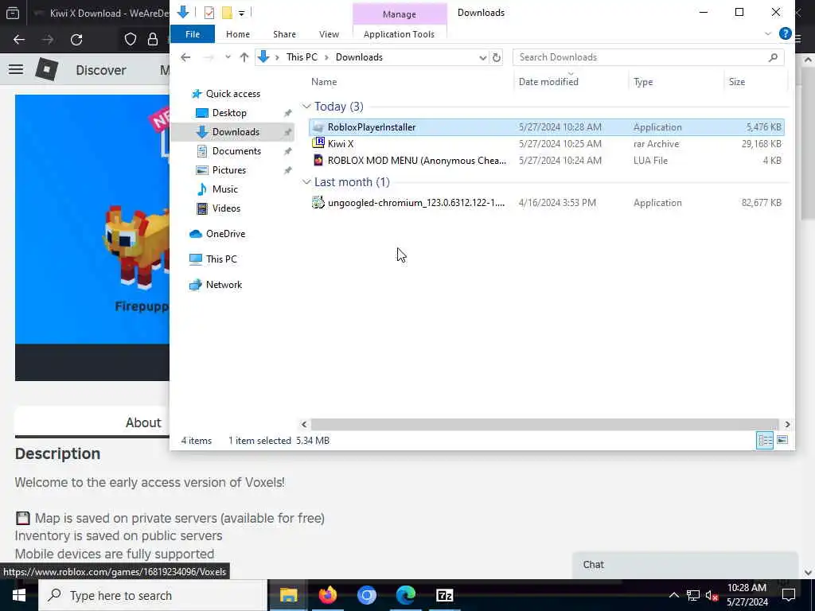Click the Roblox logo on the site
The image size is (815, 611).
tap(46, 69)
